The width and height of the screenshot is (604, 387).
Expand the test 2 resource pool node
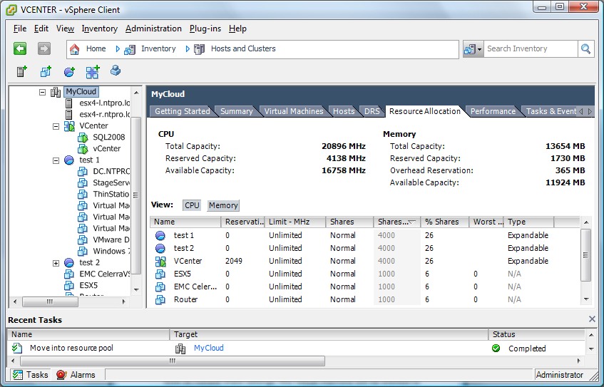(56, 263)
